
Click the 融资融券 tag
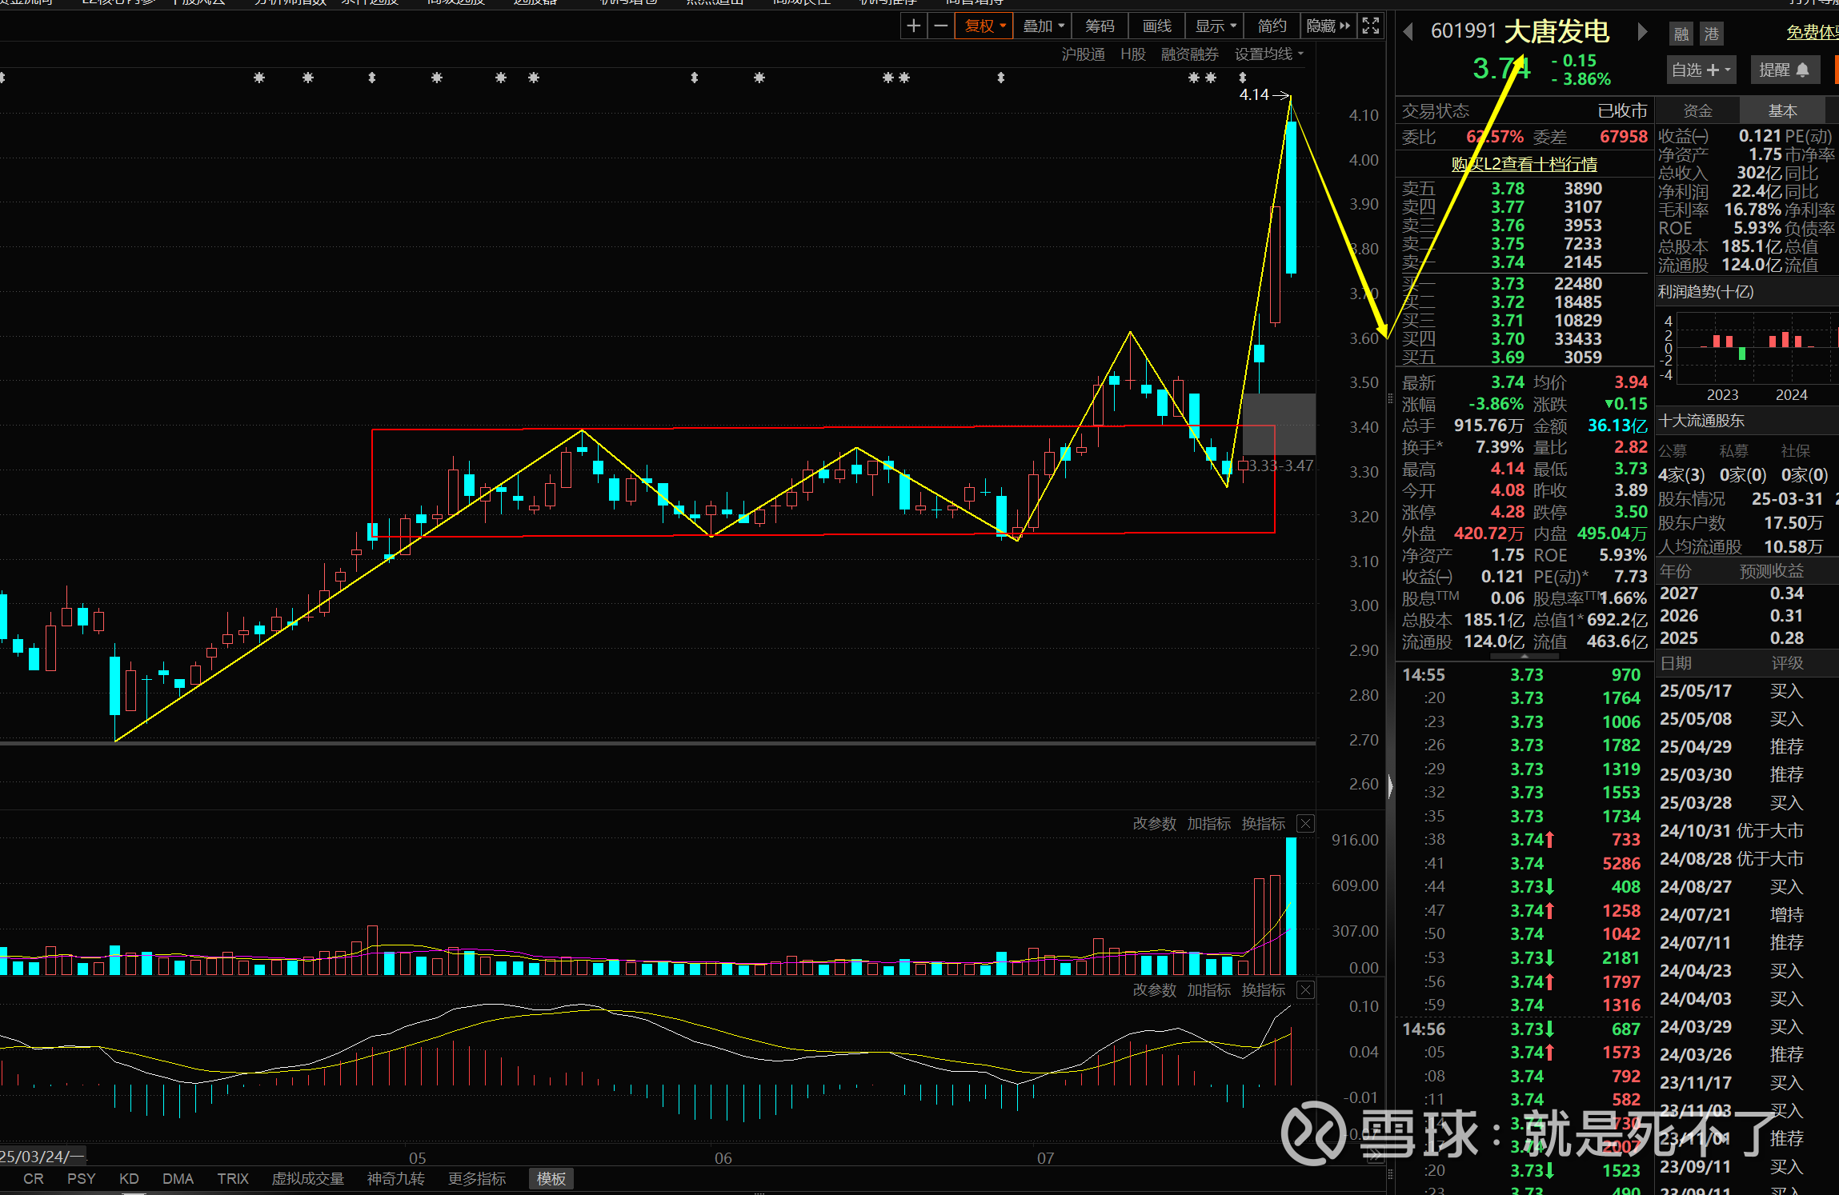1190,54
